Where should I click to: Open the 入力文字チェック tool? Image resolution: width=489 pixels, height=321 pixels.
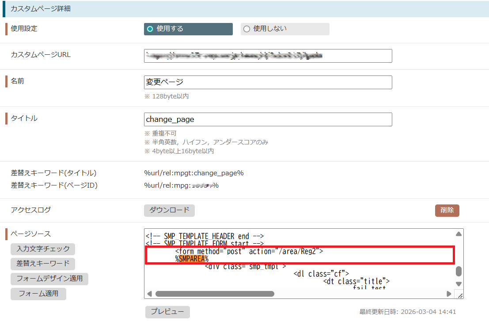point(43,249)
